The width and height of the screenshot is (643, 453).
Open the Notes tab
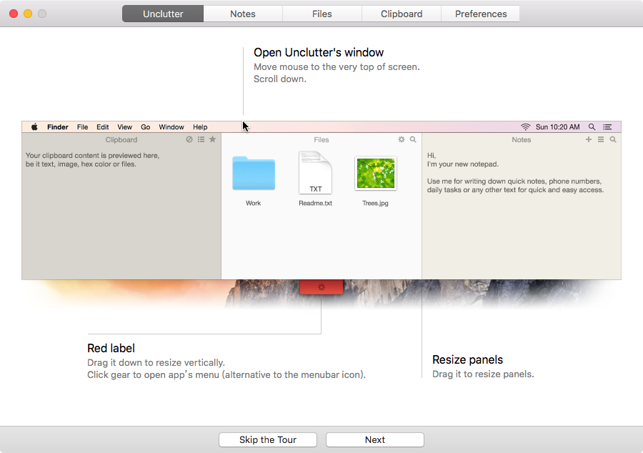(x=243, y=14)
